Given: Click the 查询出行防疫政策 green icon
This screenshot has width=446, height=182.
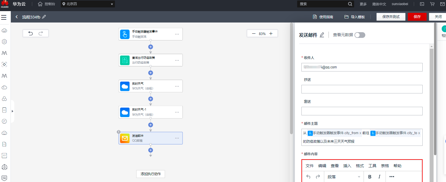Looking at the screenshot, I should click(x=125, y=60).
